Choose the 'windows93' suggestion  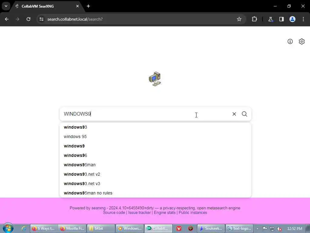tap(155, 127)
